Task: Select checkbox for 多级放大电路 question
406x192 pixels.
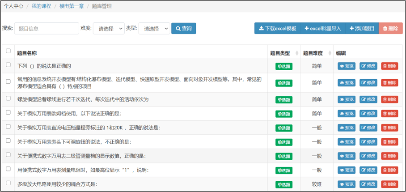Action: [x=8, y=183]
